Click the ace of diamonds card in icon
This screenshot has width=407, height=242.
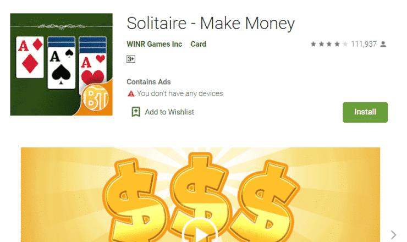(x=30, y=57)
